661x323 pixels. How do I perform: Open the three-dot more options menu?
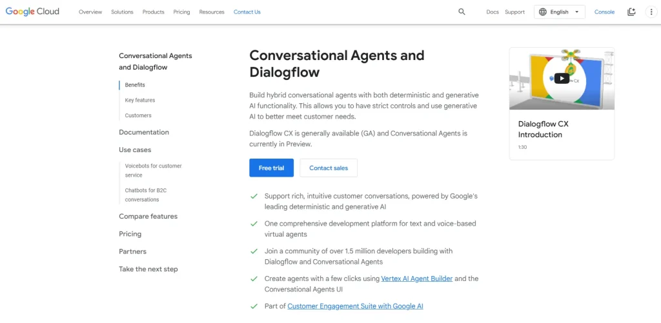[x=651, y=12]
